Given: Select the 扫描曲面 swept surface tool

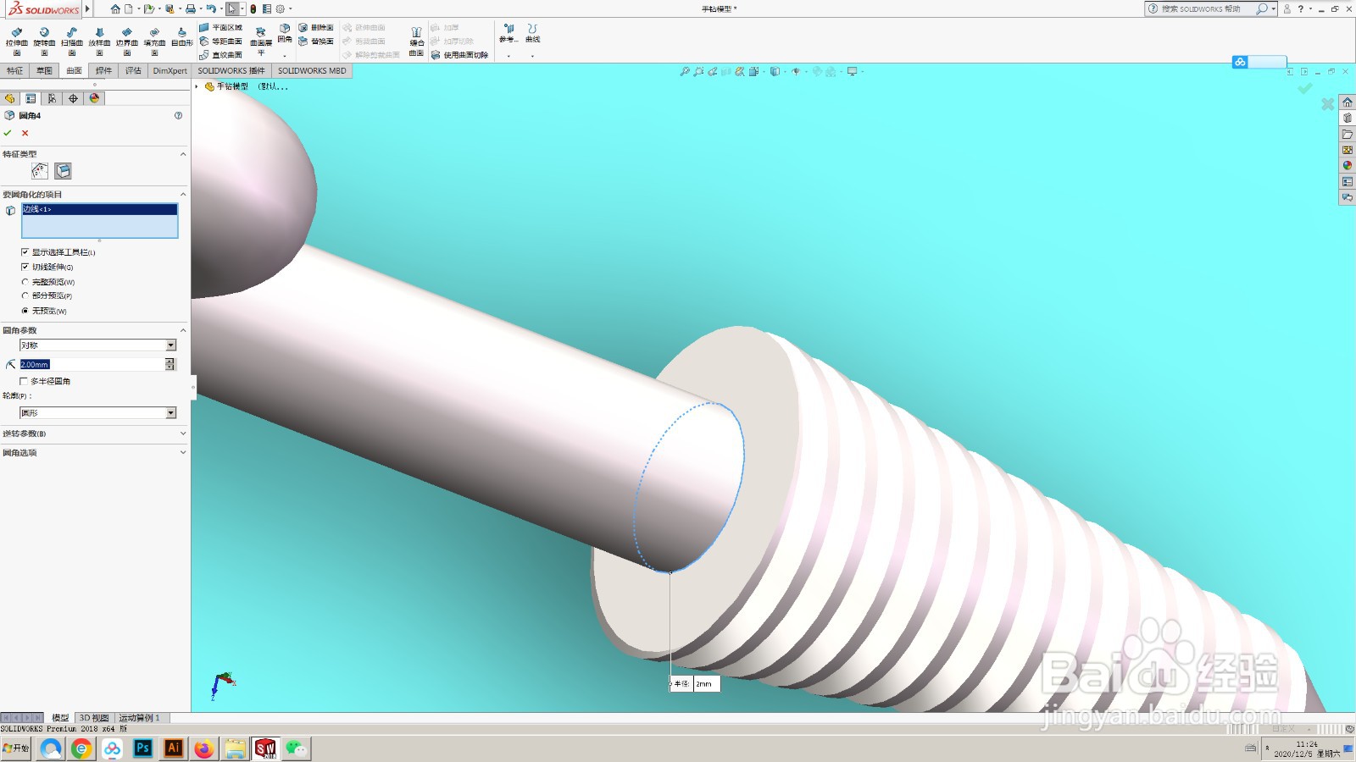Looking at the screenshot, I should [x=72, y=40].
